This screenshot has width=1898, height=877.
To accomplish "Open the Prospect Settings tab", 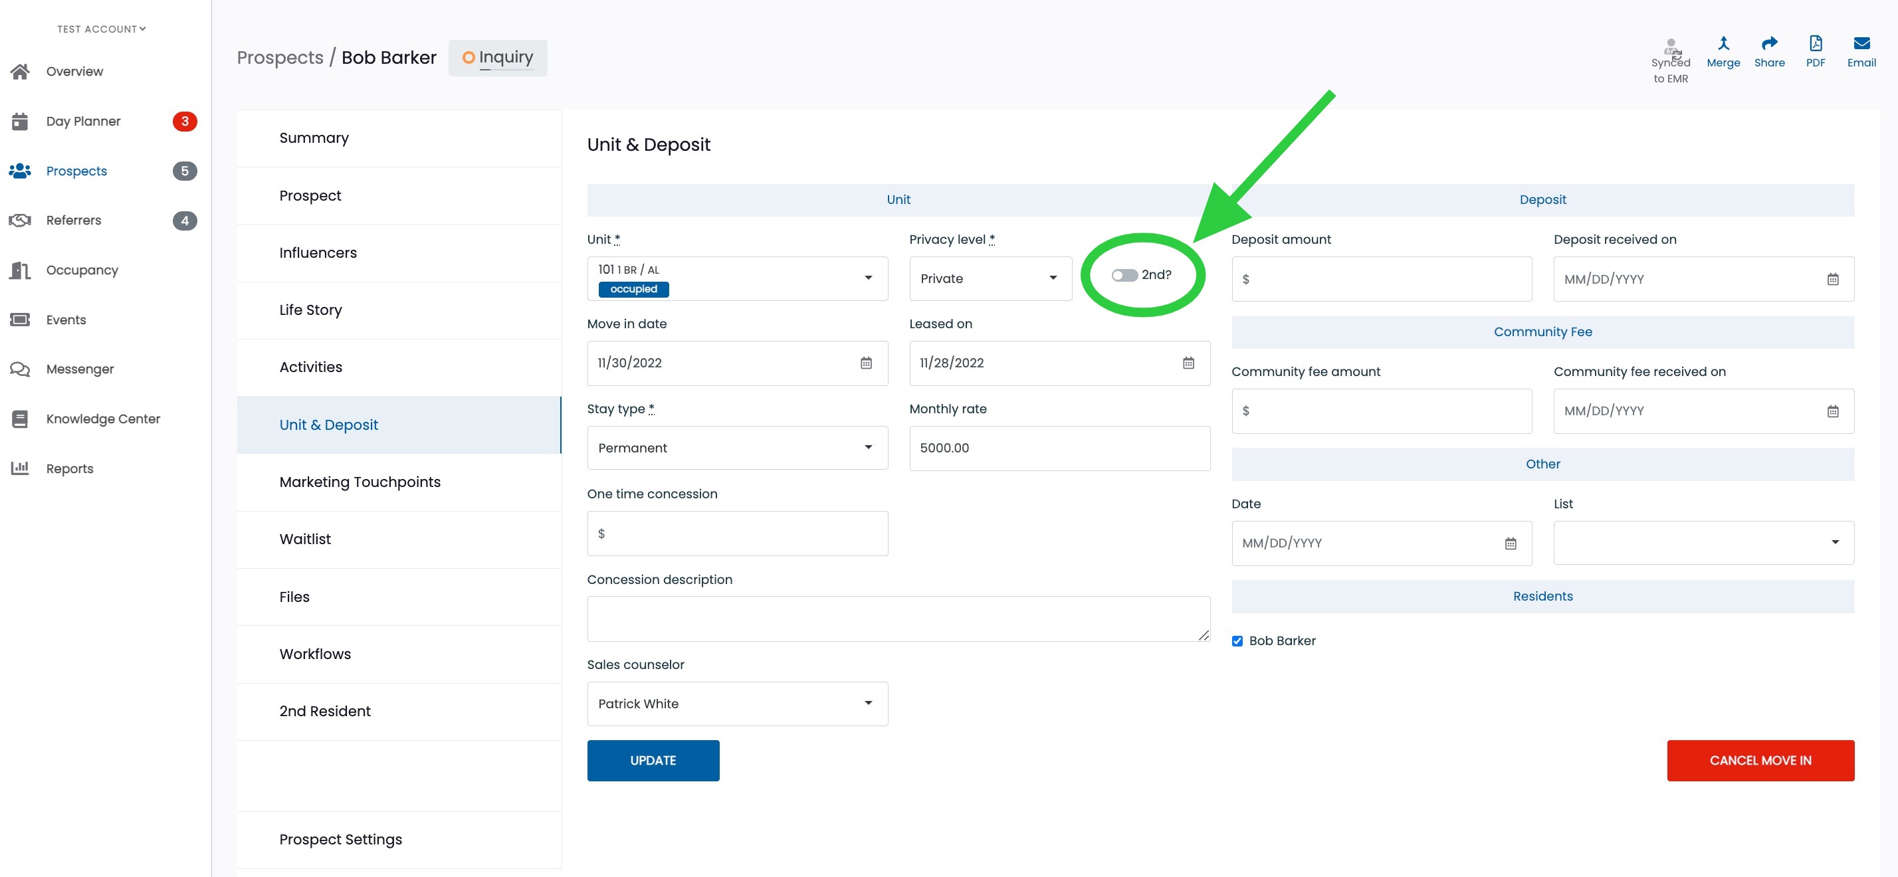I will [x=399, y=839].
